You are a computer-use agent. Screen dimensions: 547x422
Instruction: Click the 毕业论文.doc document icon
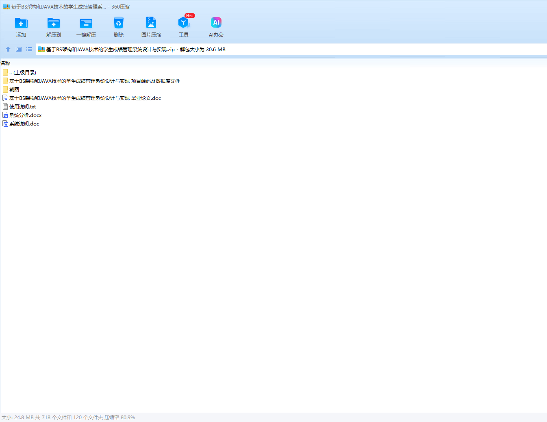coord(5,98)
